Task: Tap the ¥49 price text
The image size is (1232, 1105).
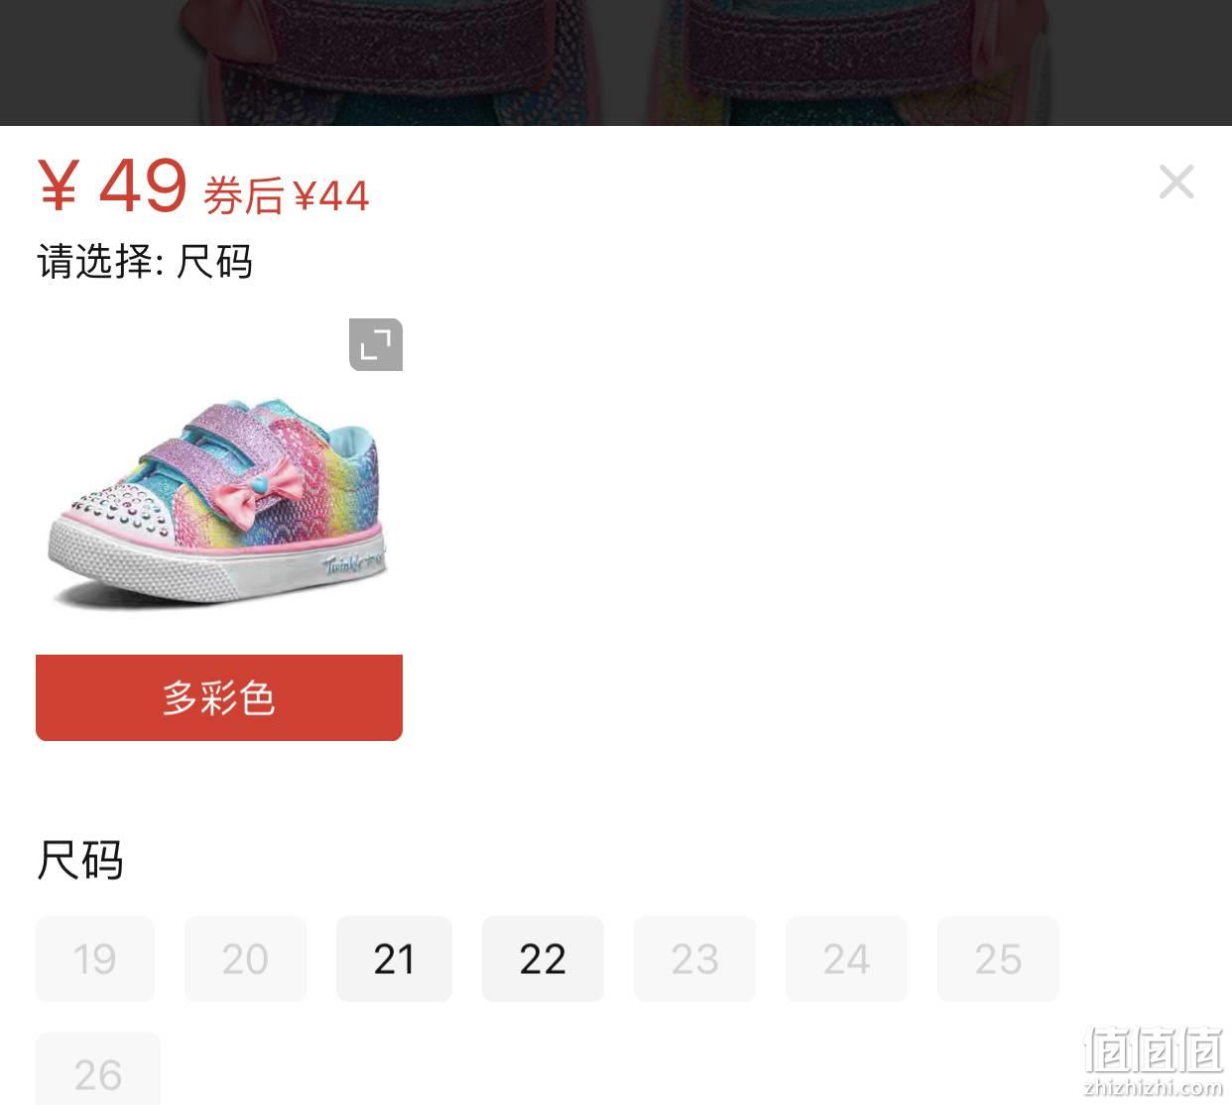Action: pyautogui.click(x=112, y=185)
